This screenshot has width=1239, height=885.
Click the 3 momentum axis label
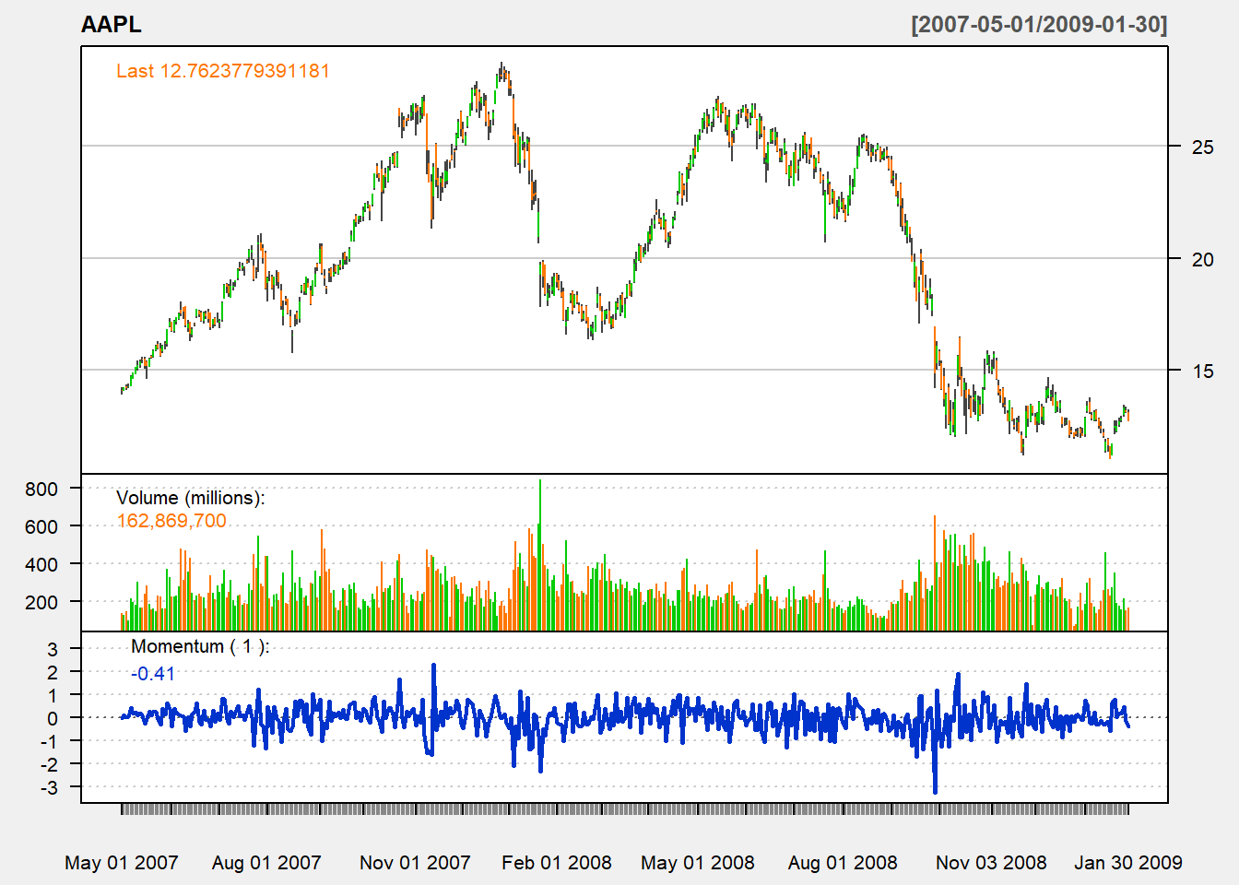tap(53, 650)
